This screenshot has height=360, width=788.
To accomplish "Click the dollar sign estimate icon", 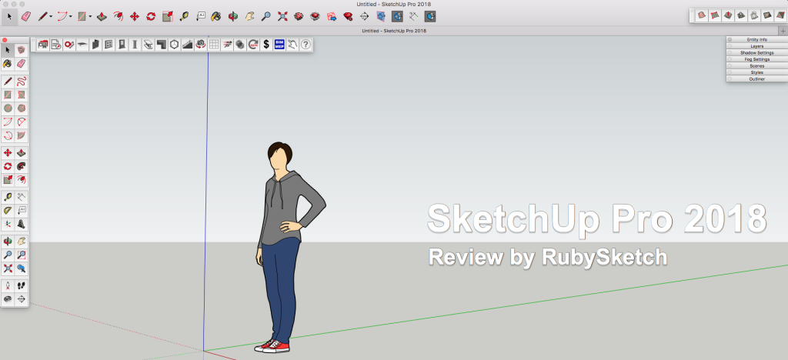I will [x=266, y=45].
